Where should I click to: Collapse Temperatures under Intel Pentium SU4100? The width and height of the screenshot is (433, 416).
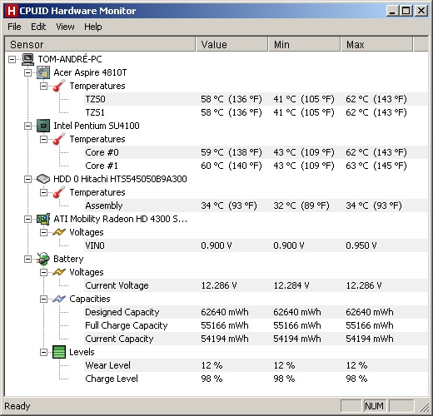click(x=43, y=139)
